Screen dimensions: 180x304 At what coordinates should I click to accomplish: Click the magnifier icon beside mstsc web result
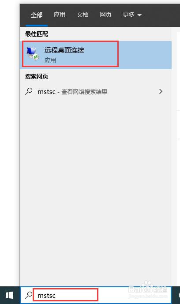(x=29, y=91)
